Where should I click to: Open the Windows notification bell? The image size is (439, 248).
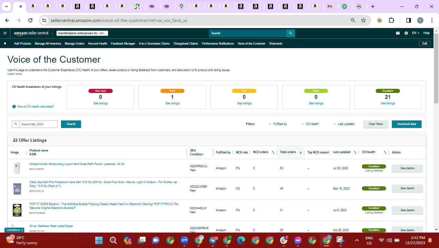430,240
